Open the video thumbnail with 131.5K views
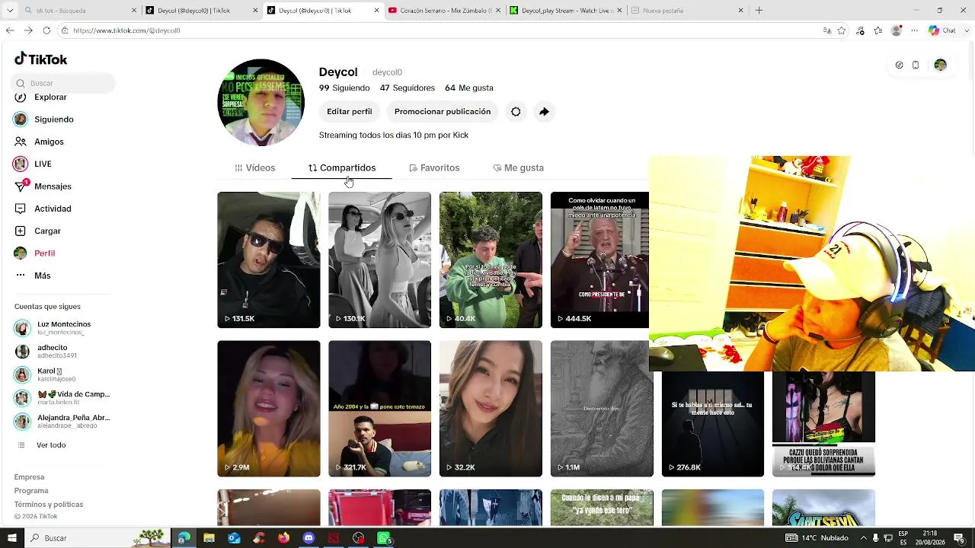This screenshot has height=548, width=975. click(x=269, y=260)
